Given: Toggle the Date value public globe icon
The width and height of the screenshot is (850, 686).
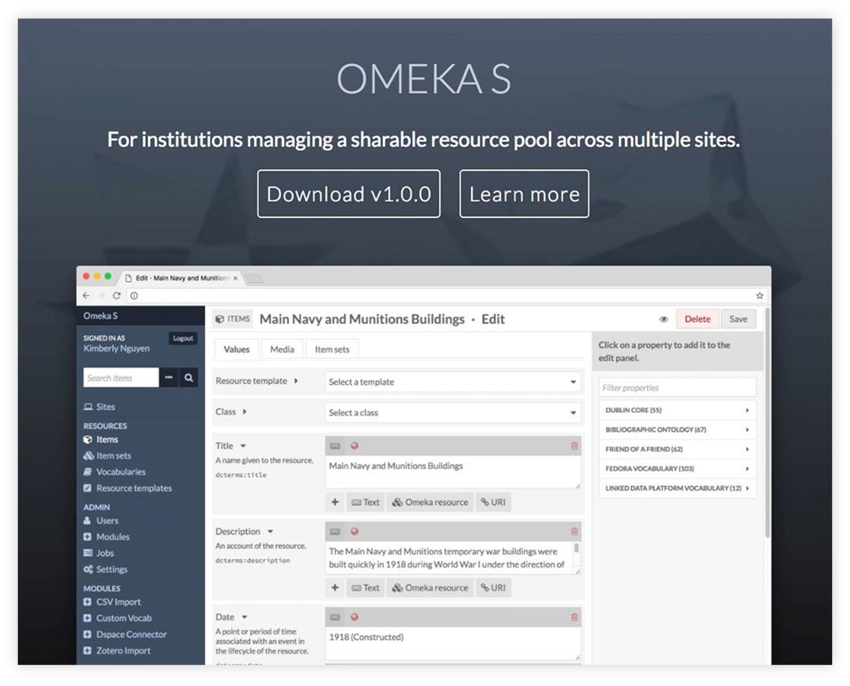Looking at the screenshot, I should click(355, 617).
